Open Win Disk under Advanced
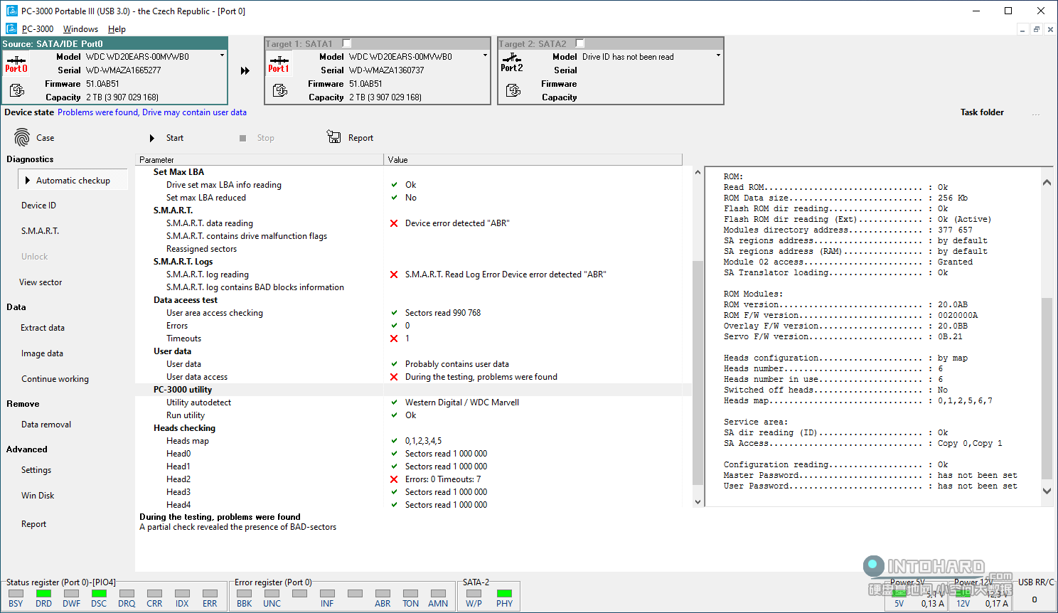Screen dimensions: 1058x613 38,496
